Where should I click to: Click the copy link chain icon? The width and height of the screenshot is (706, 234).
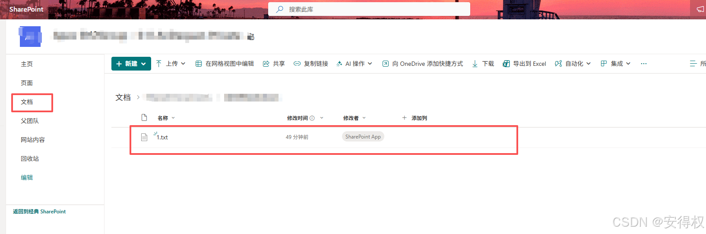[297, 64]
